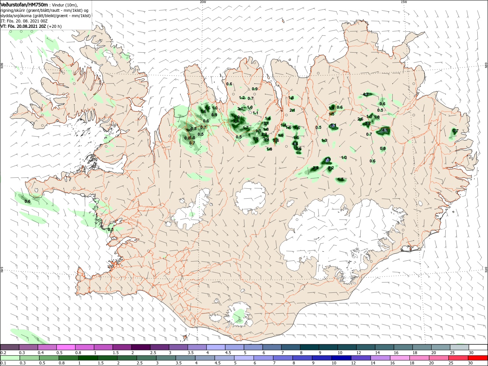Click the 4.1 precipitation value

tap(385, 130)
